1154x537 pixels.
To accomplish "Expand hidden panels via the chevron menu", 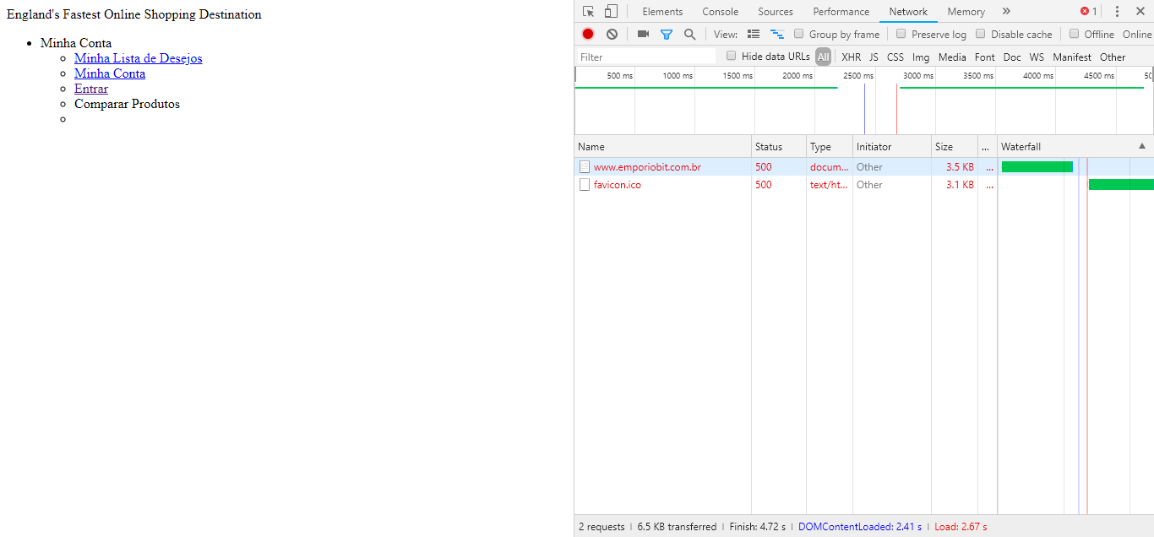I will (1005, 11).
